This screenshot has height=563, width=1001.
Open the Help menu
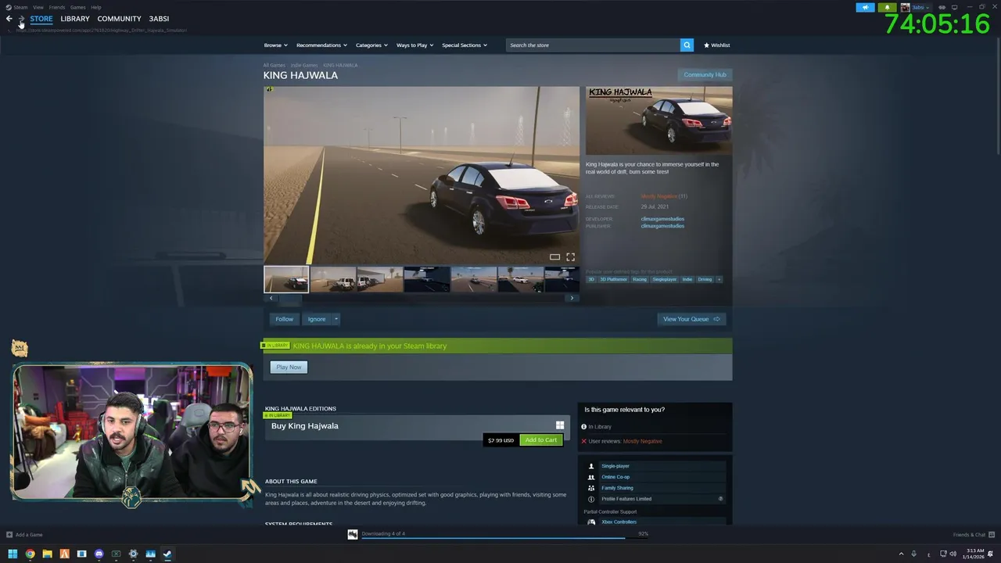(x=96, y=7)
